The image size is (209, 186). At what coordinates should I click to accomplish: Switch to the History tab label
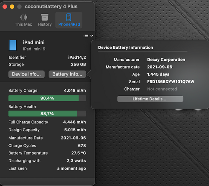45,24
